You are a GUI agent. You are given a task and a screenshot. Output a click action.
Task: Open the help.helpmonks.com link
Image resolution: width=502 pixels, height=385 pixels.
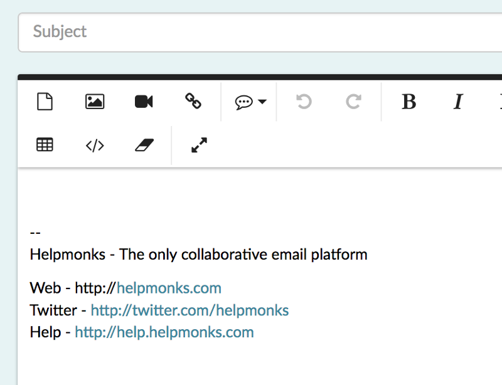coord(164,332)
